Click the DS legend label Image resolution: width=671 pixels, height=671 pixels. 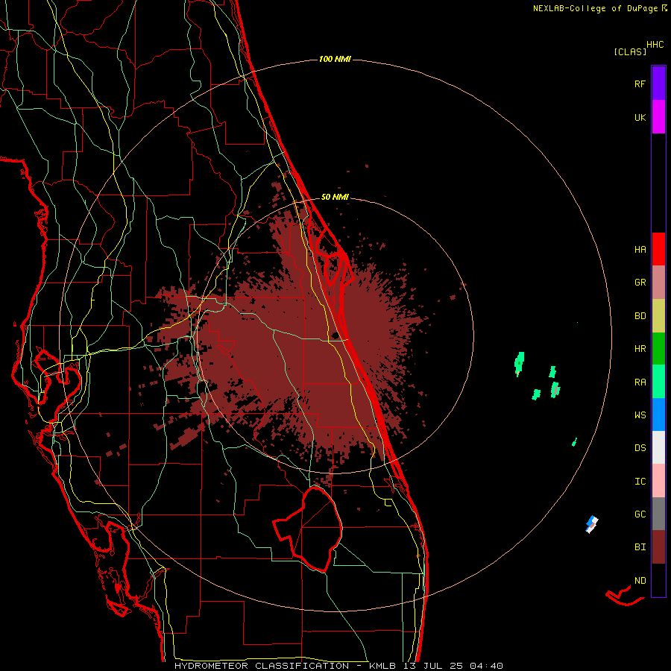tap(640, 448)
